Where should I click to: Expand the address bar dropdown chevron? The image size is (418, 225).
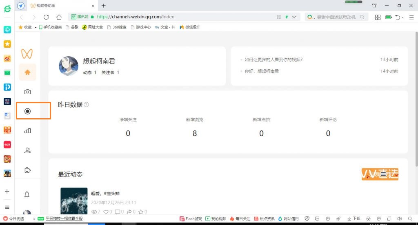295,17
